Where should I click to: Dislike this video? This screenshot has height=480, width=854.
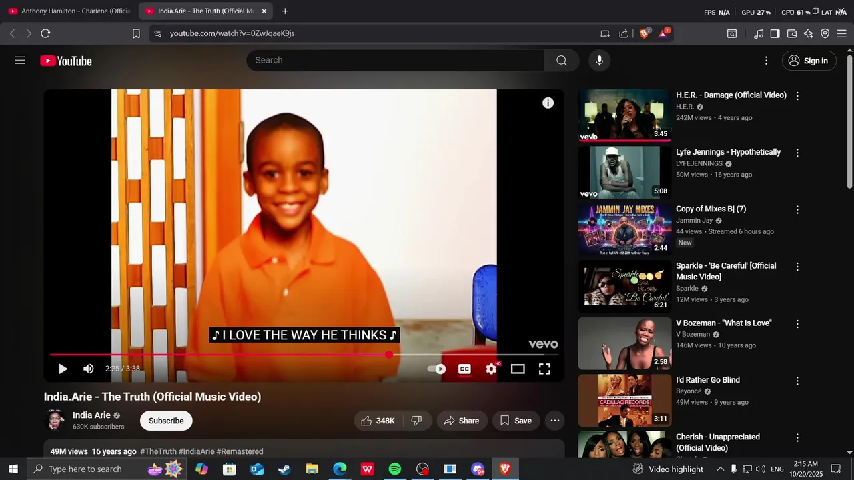click(416, 421)
